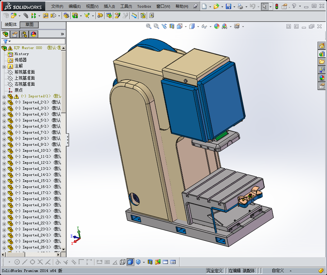Click the feature tree filter input field
The image size is (327, 275).
37,41
